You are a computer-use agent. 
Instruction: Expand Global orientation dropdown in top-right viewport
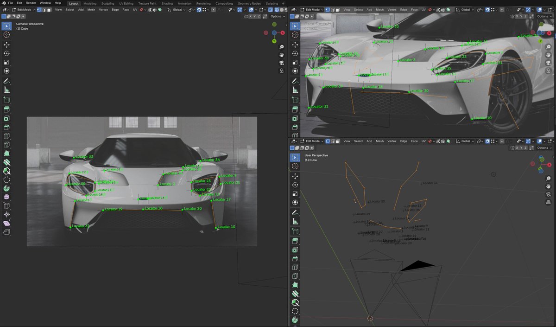pos(465,9)
